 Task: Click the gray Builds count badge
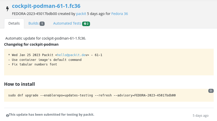point(42,24)
